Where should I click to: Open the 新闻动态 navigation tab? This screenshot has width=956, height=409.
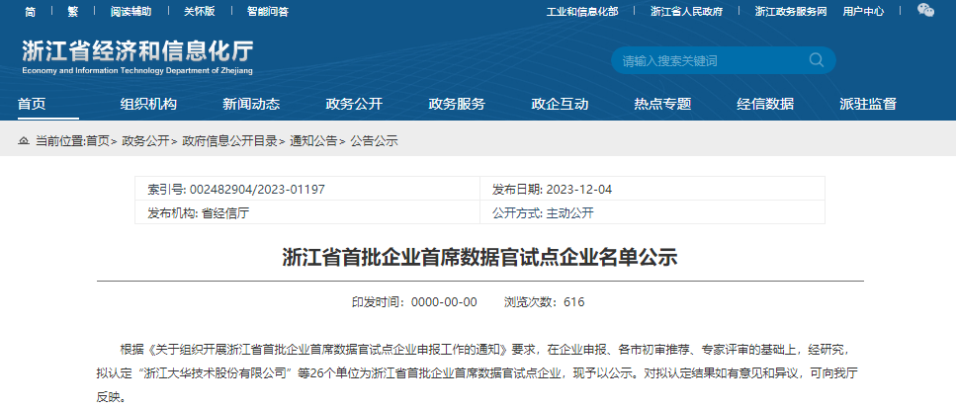coord(251,104)
